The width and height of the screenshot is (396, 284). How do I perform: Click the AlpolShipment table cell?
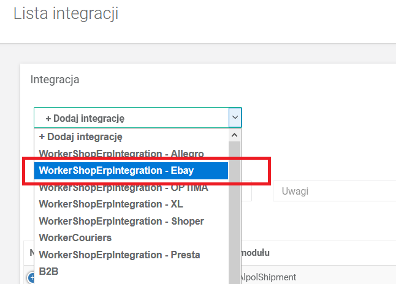tap(267, 277)
